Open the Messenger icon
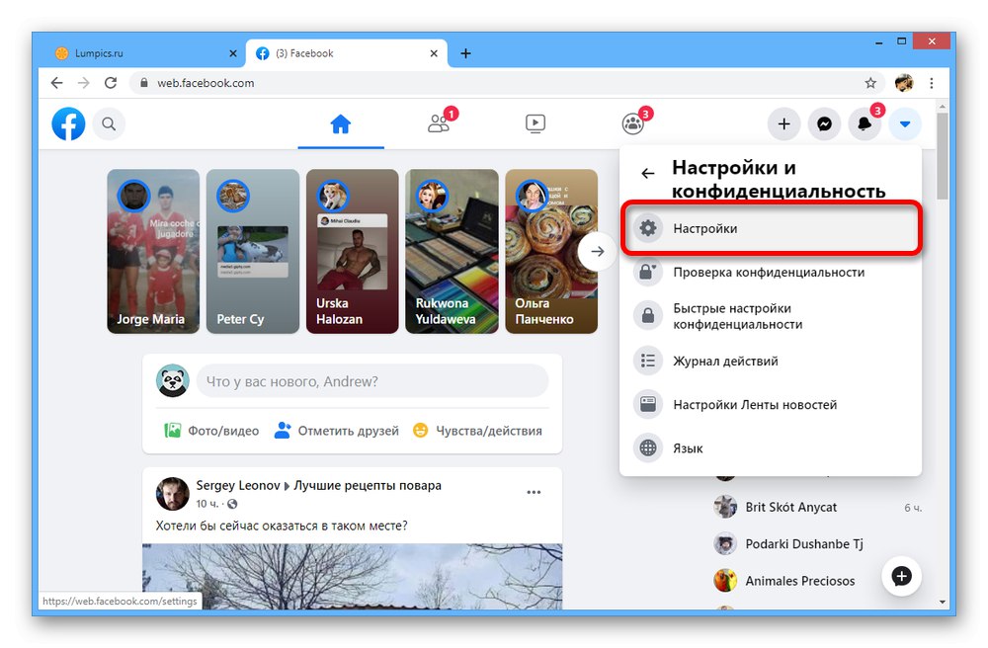The height and width of the screenshot is (648, 988). tap(824, 124)
